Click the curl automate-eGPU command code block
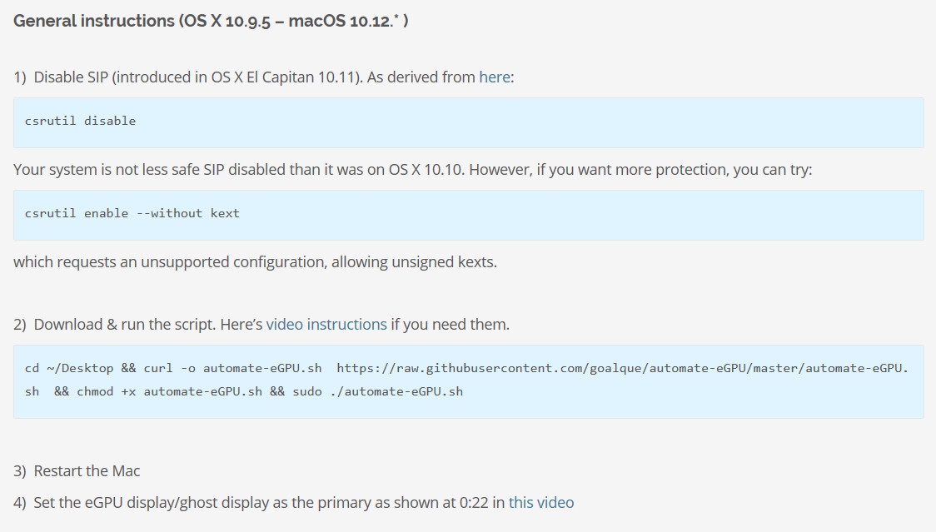936x532 pixels. pos(469,381)
